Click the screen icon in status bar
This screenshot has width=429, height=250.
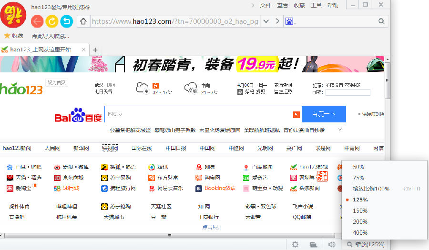tap(313, 245)
